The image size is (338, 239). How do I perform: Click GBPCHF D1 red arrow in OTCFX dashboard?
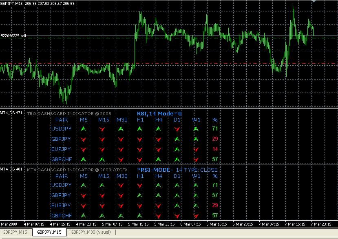pos(177,216)
